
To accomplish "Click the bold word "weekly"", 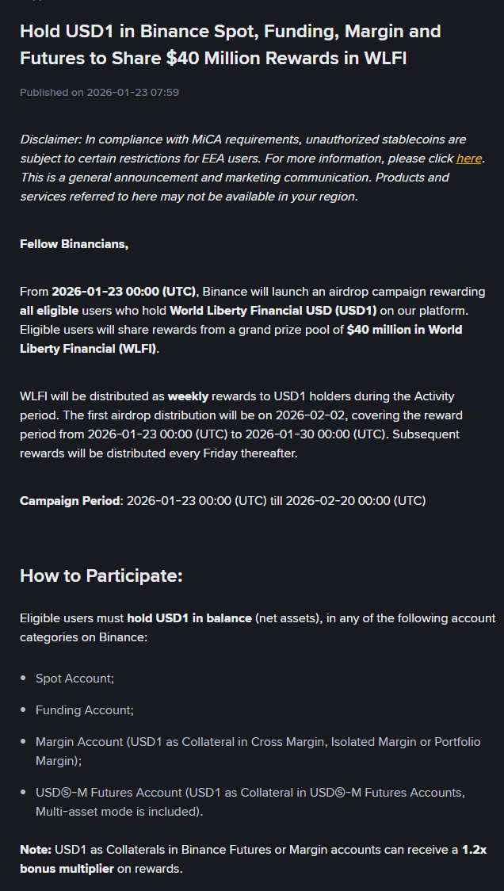I will (188, 396).
